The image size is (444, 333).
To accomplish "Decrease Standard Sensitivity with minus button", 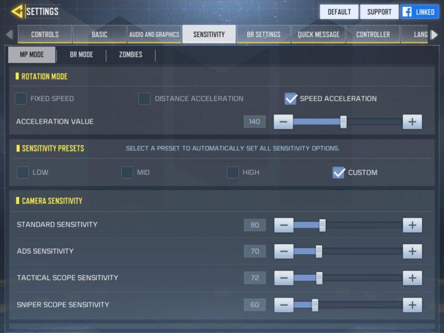I will pyautogui.click(x=284, y=225).
